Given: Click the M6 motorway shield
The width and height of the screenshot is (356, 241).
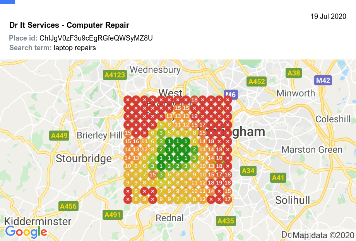Looking at the screenshot, I should [231, 95].
